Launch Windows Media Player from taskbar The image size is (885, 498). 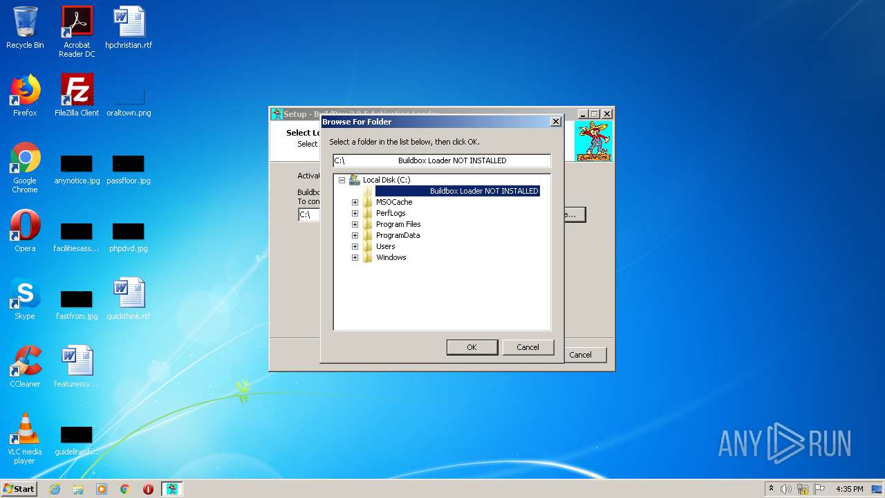click(x=102, y=489)
